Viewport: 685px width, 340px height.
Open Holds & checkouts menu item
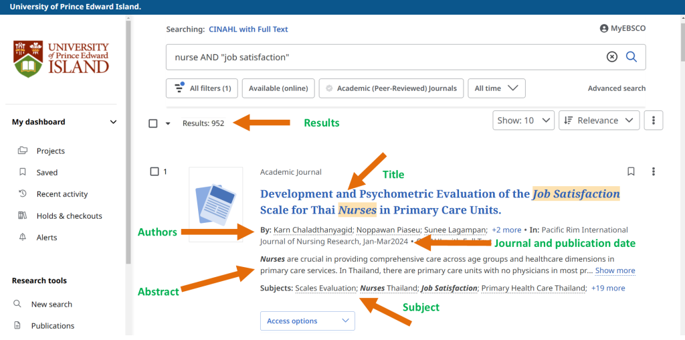pyautogui.click(x=69, y=216)
